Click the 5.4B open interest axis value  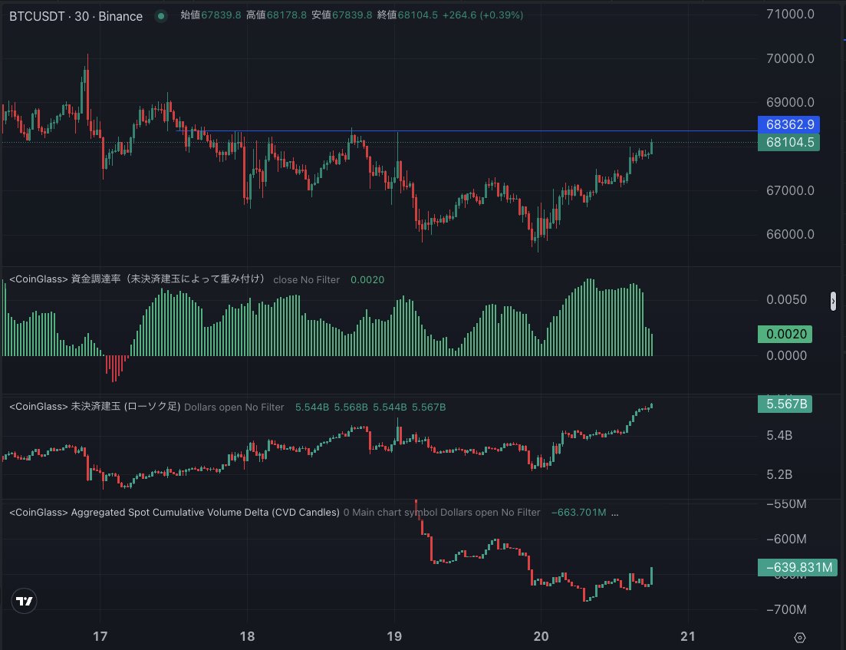(x=779, y=435)
